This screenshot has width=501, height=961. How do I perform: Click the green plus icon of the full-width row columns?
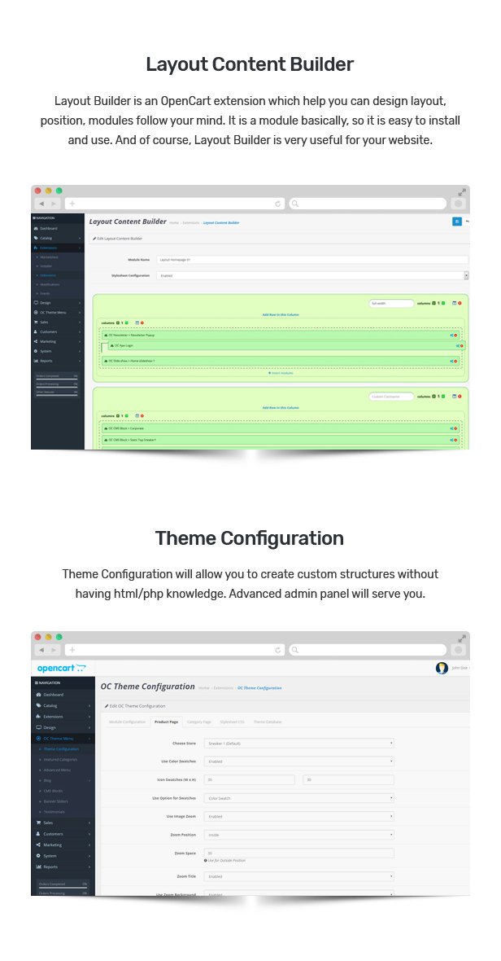coord(435,303)
